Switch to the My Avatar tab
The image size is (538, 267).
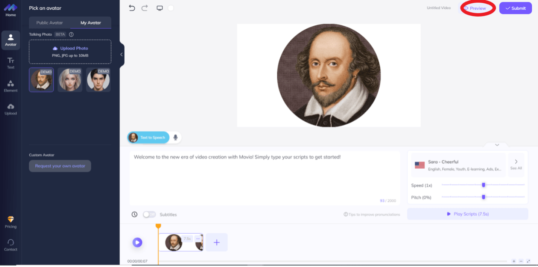pyautogui.click(x=91, y=23)
